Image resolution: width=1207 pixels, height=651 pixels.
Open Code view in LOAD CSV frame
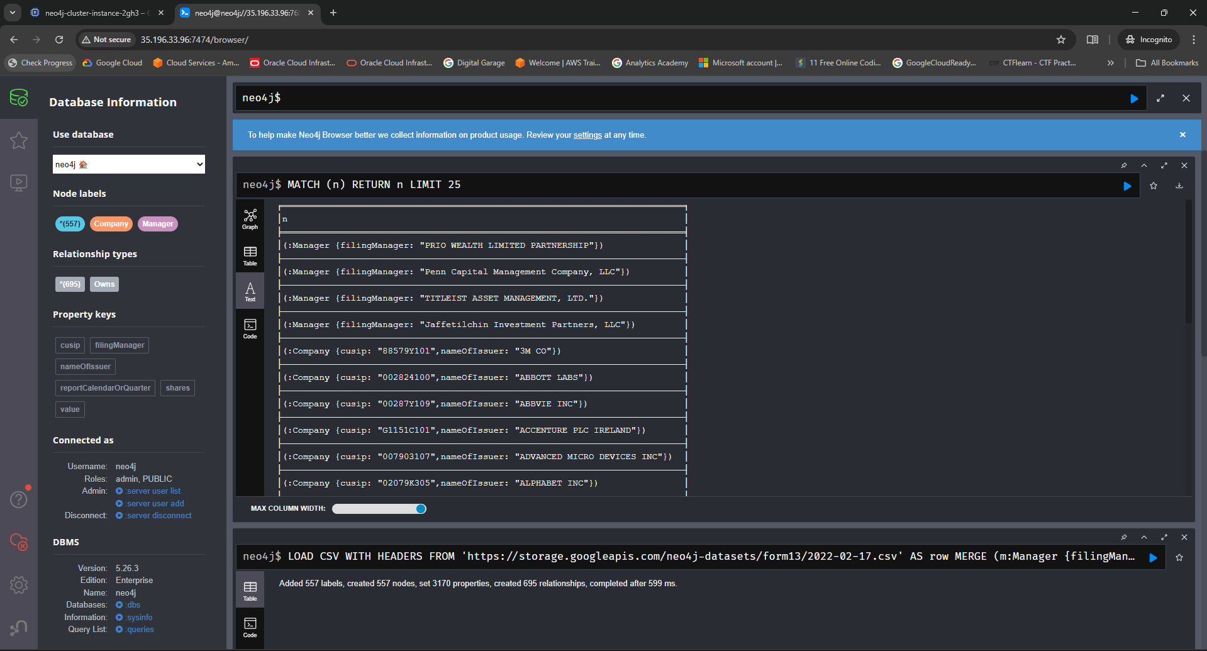pyautogui.click(x=250, y=627)
